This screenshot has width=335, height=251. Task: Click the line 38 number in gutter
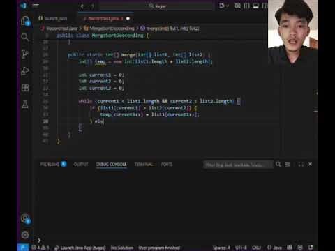tap(45, 121)
